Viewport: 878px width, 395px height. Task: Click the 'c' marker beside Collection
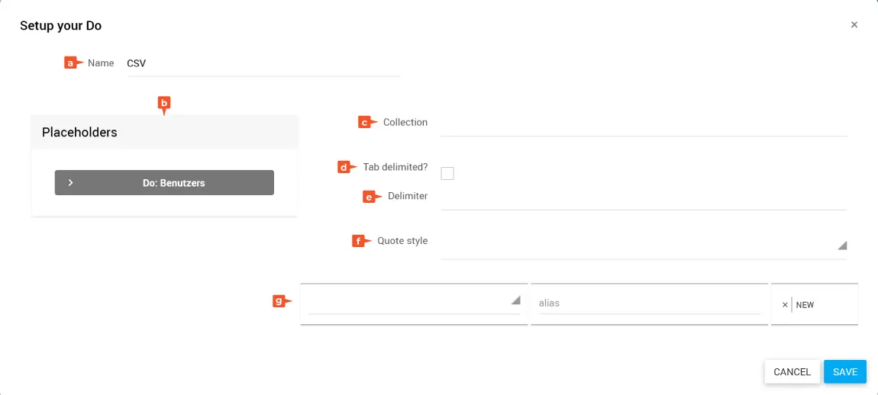pos(366,122)
